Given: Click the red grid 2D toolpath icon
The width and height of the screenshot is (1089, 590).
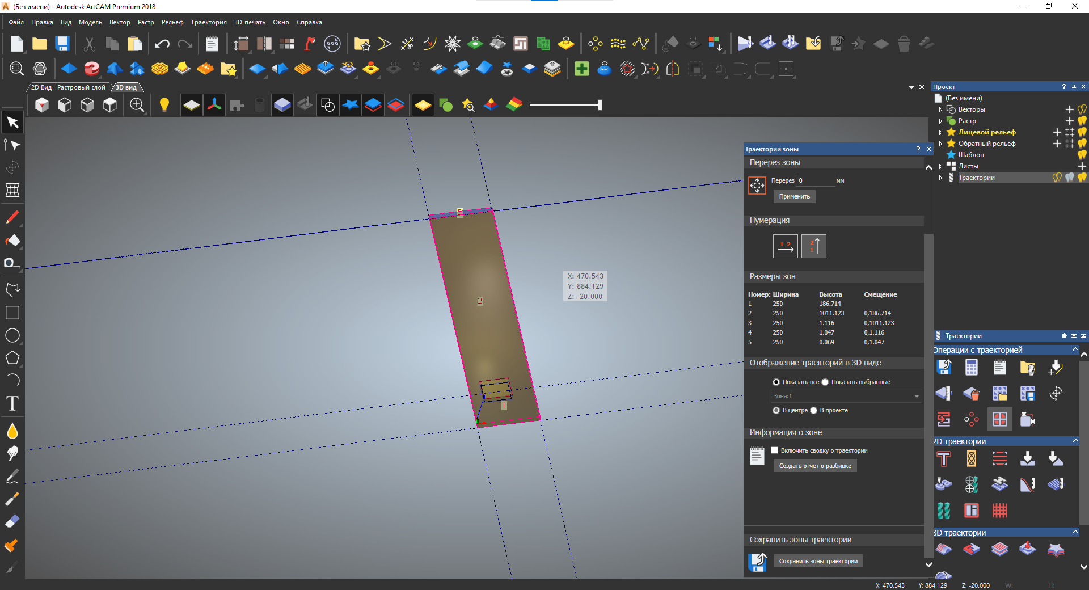Looking at the screenshot, I should click(1000, 511).
